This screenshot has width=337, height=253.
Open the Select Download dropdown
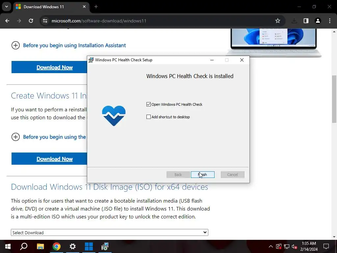(x=109, y=232)
